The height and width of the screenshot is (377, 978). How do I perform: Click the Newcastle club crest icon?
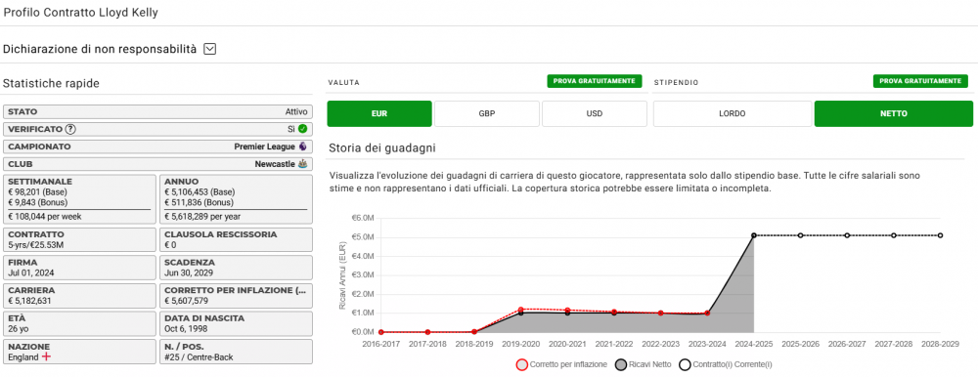[x=303, y=164]
